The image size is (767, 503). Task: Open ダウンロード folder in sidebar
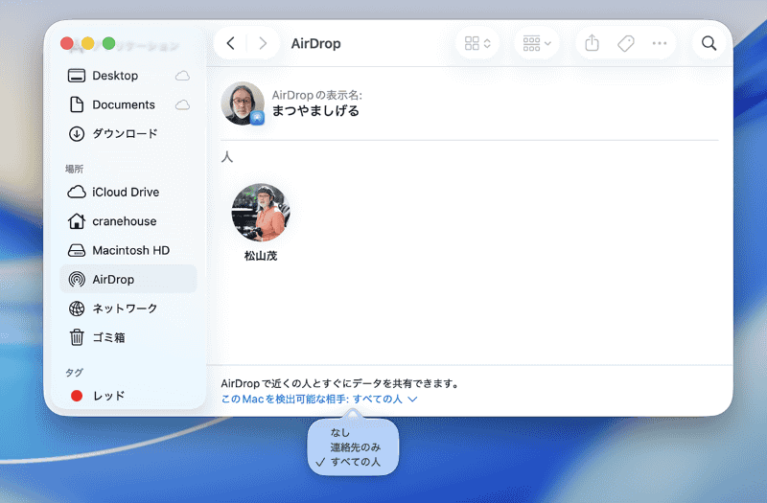click(128, 133)
